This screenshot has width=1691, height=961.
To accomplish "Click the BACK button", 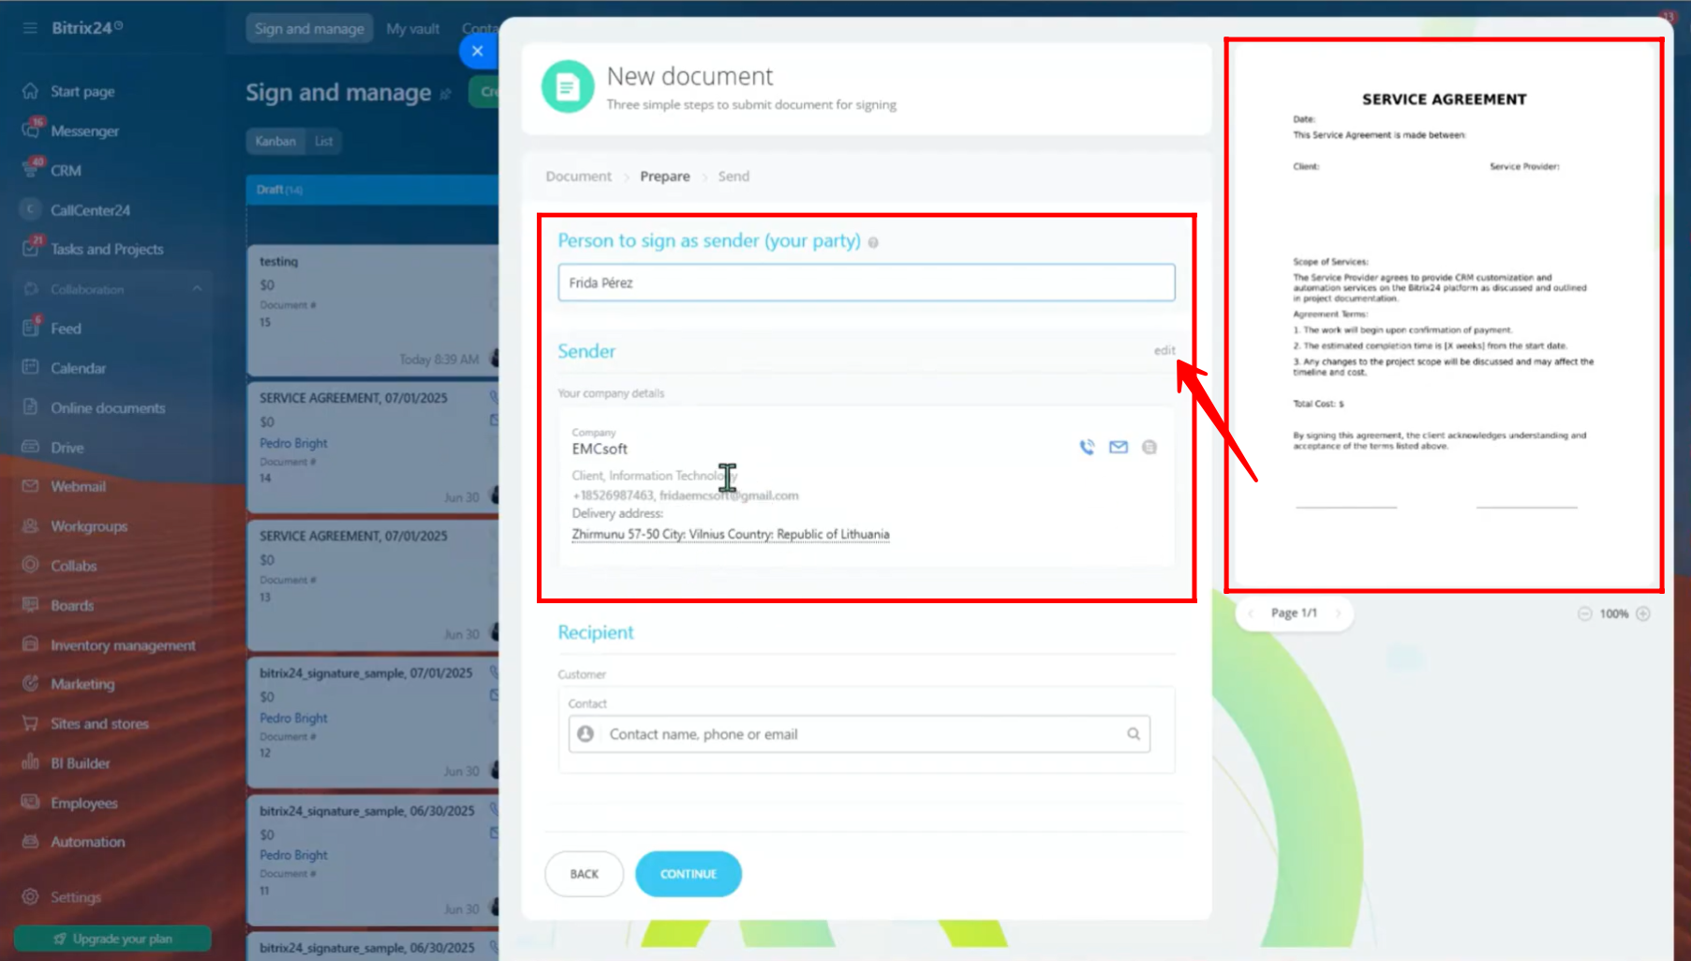I will click(x=584, y=874).
